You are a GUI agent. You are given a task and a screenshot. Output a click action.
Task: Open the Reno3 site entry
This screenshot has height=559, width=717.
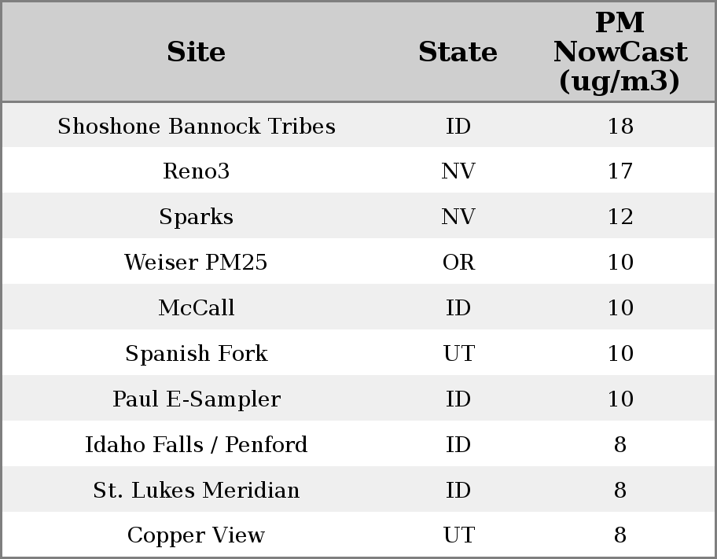(x=196, y=171)
